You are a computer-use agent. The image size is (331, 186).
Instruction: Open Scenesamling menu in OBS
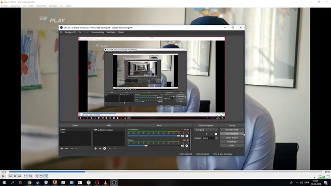coord(98,32)
